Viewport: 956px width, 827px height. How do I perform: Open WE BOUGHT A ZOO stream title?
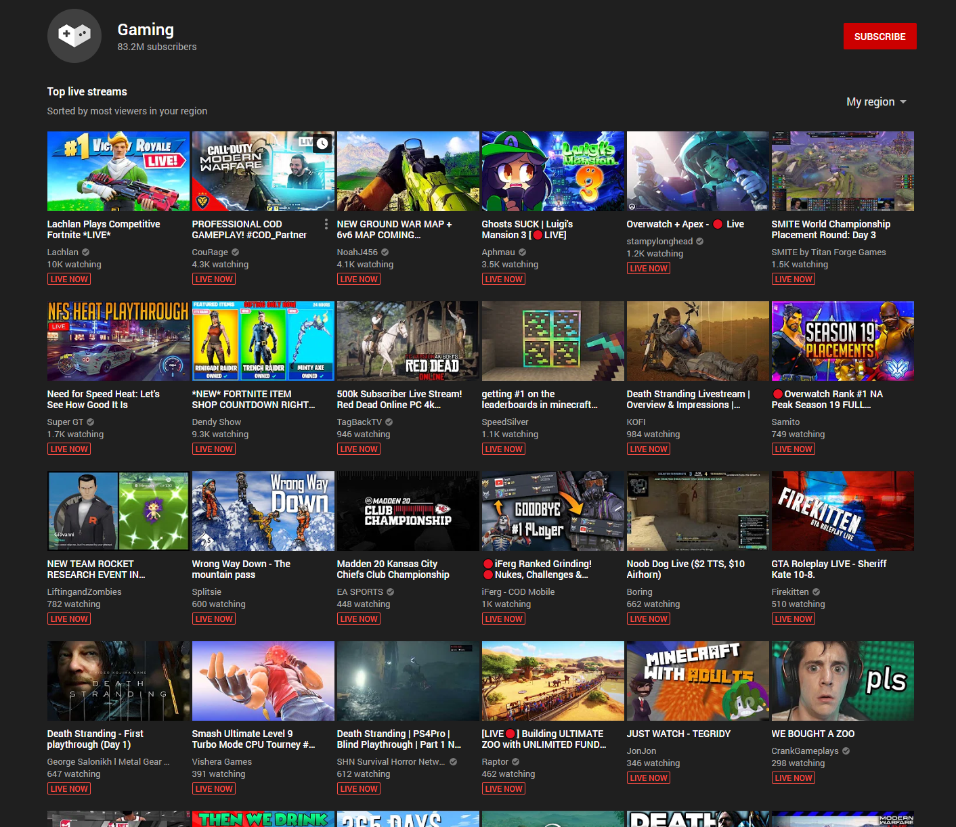pyautogui.click(x=813, y=734)
